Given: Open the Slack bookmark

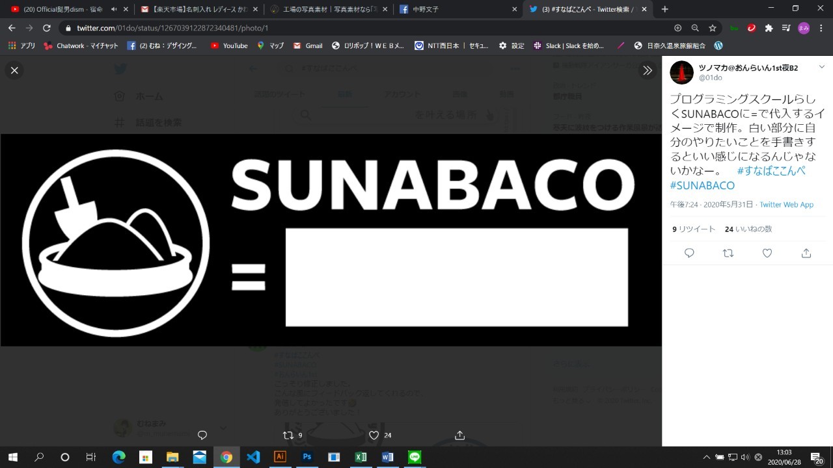Looking at the screenshot, I should coord(568,45).
